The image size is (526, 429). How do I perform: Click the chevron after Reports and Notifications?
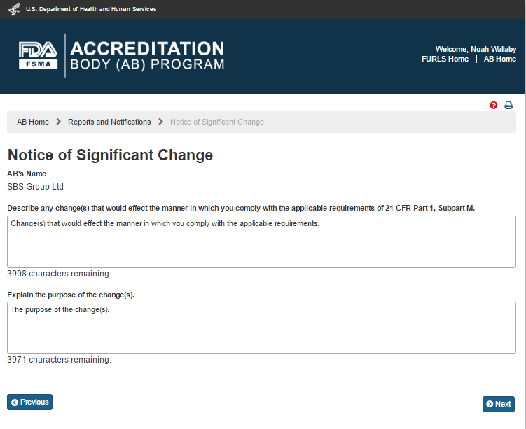pos(160,122)
